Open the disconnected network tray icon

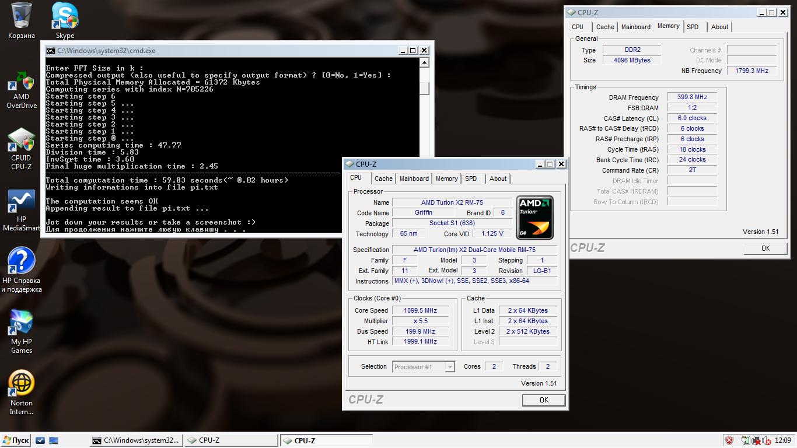pos(756,440)
